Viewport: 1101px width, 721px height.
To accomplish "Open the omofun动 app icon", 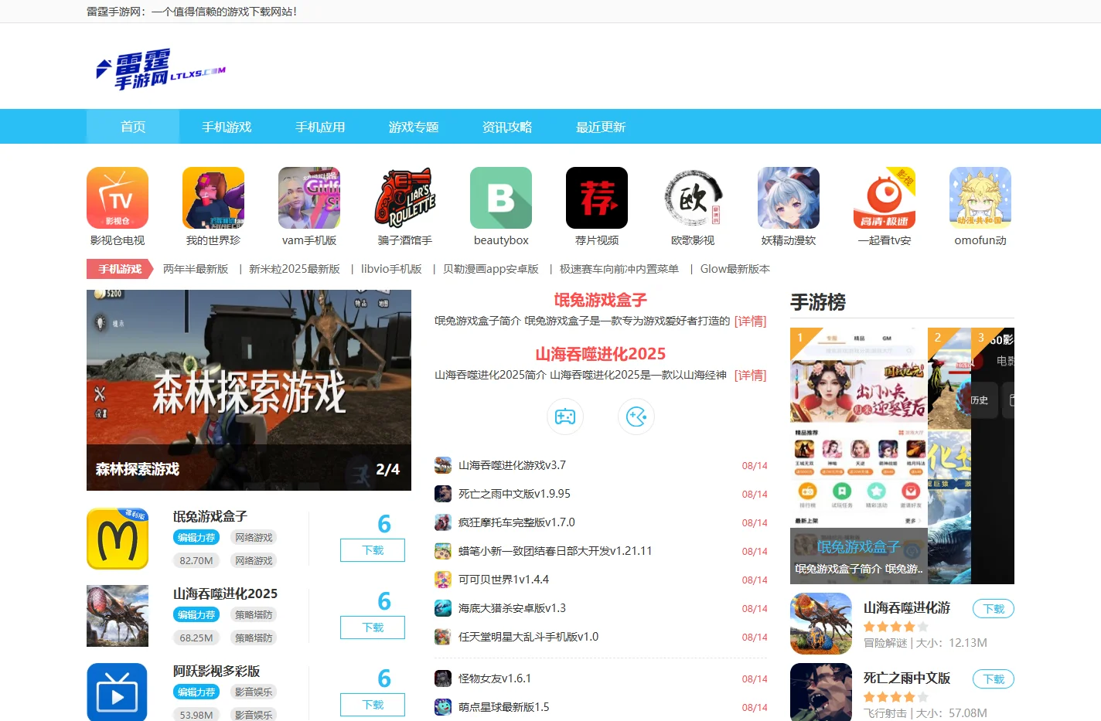I will coord(980,198).
